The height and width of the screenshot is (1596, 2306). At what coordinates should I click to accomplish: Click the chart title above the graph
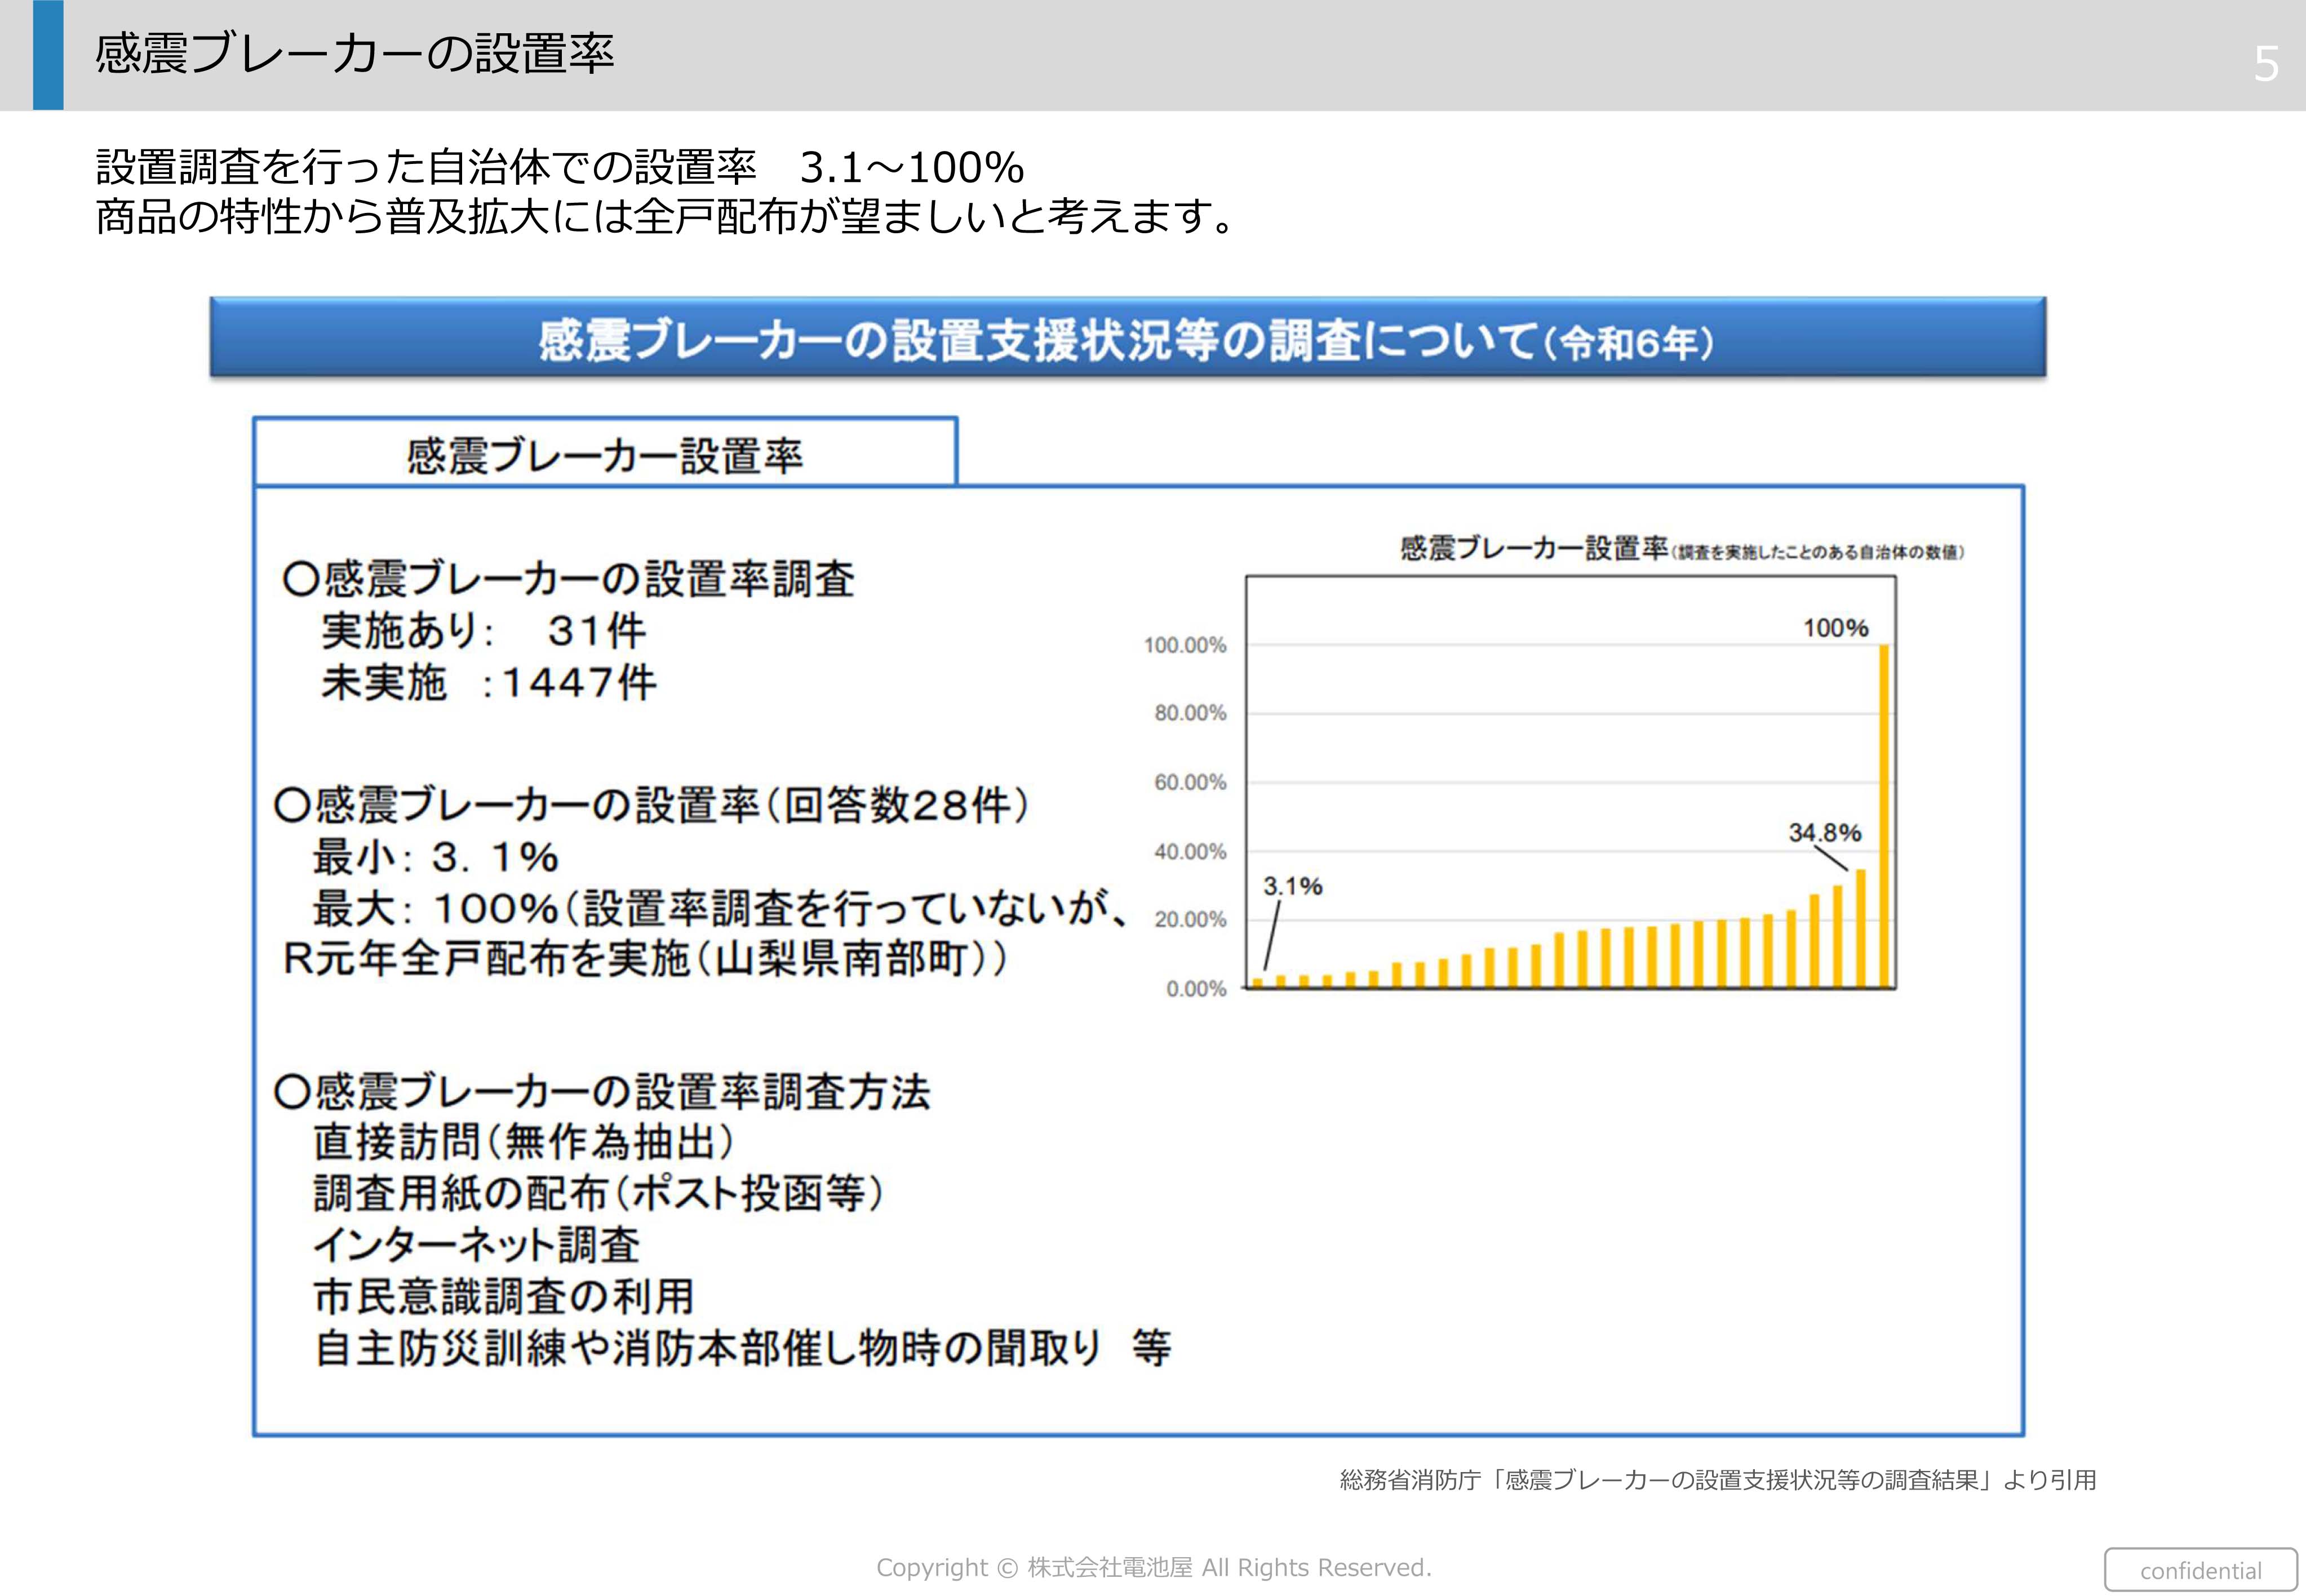pos(1680,549)
